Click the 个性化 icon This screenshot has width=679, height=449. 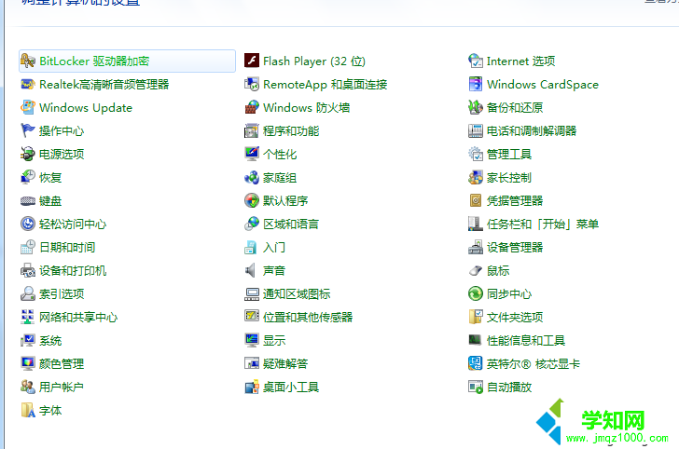point(252,154)
